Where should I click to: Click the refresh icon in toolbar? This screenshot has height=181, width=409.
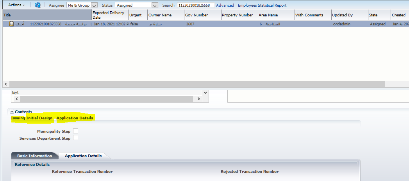38,5
